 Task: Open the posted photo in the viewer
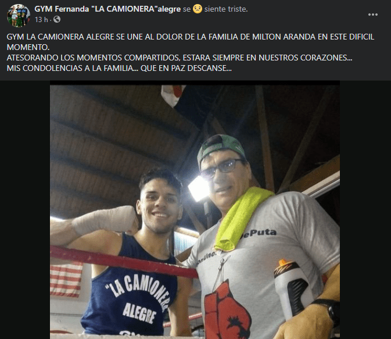[x=195, y=210]
